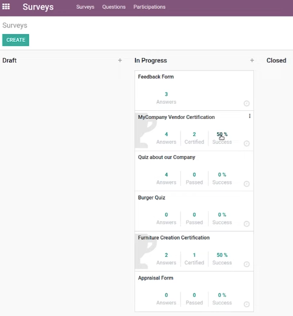Click the clock activity icon on Feedback Form
The image size is (293, 316).
(246, 103)
